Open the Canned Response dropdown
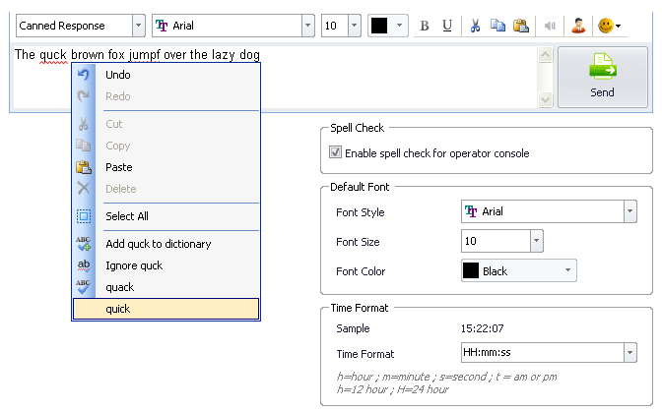Viewport: 662px width, 411px height. point(138,26)
